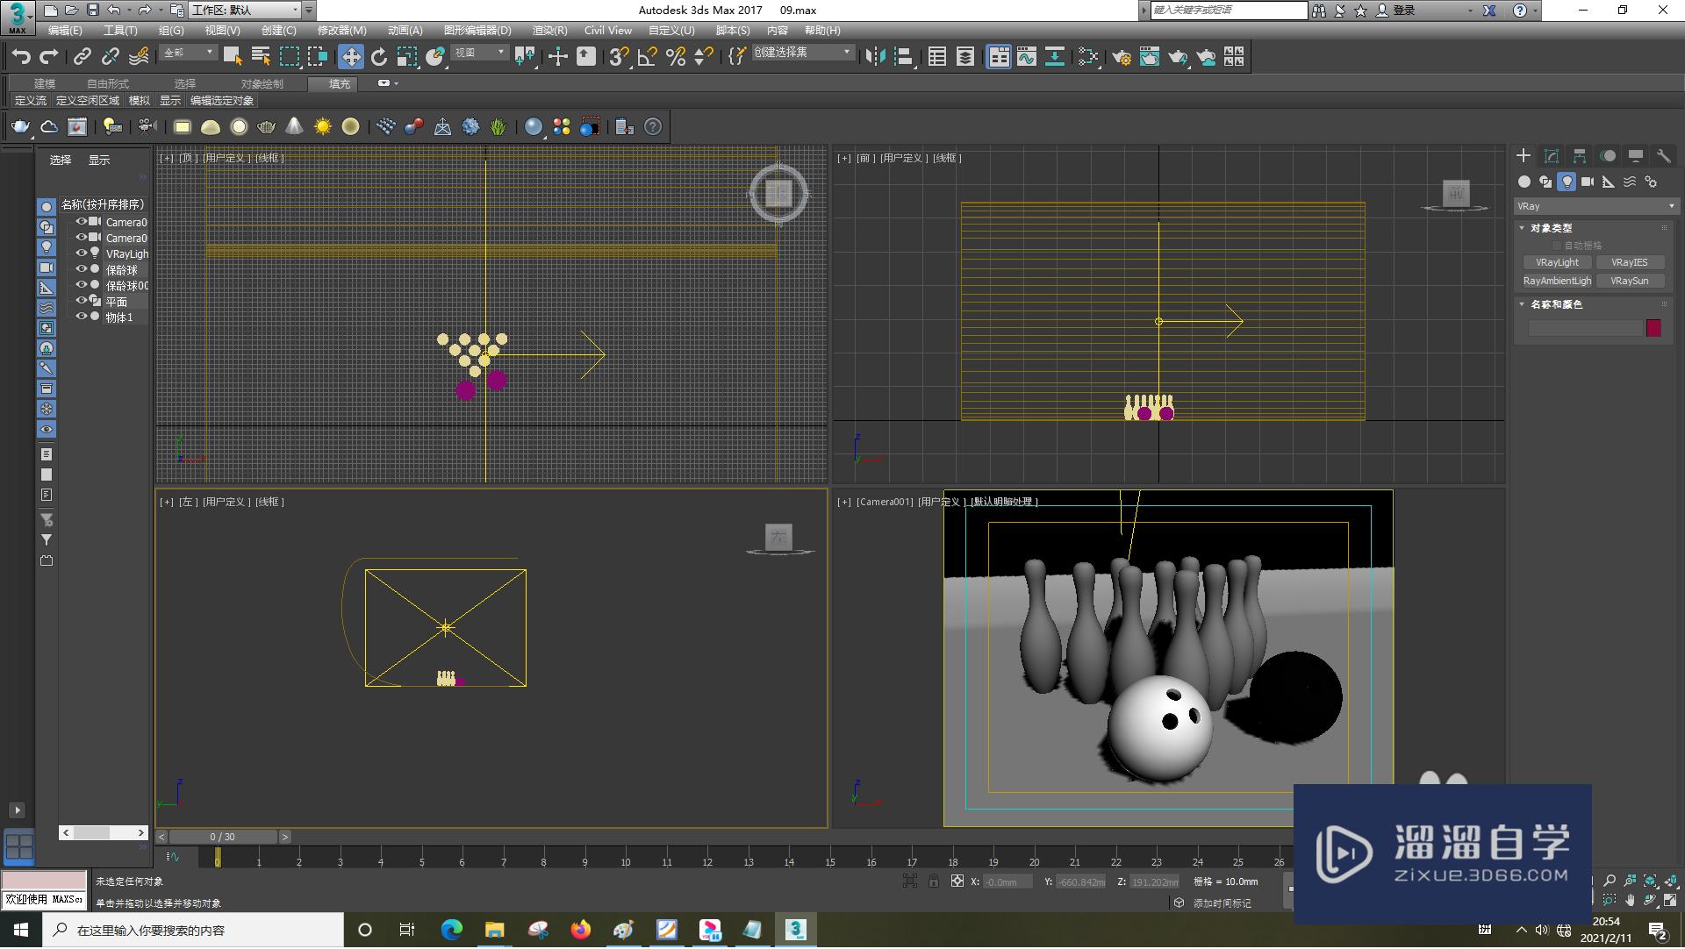The height and width of the screenshot is (949, 1685).
Task: Switch to the 建模 ribbon tab
Action: (x=45, y=83)
